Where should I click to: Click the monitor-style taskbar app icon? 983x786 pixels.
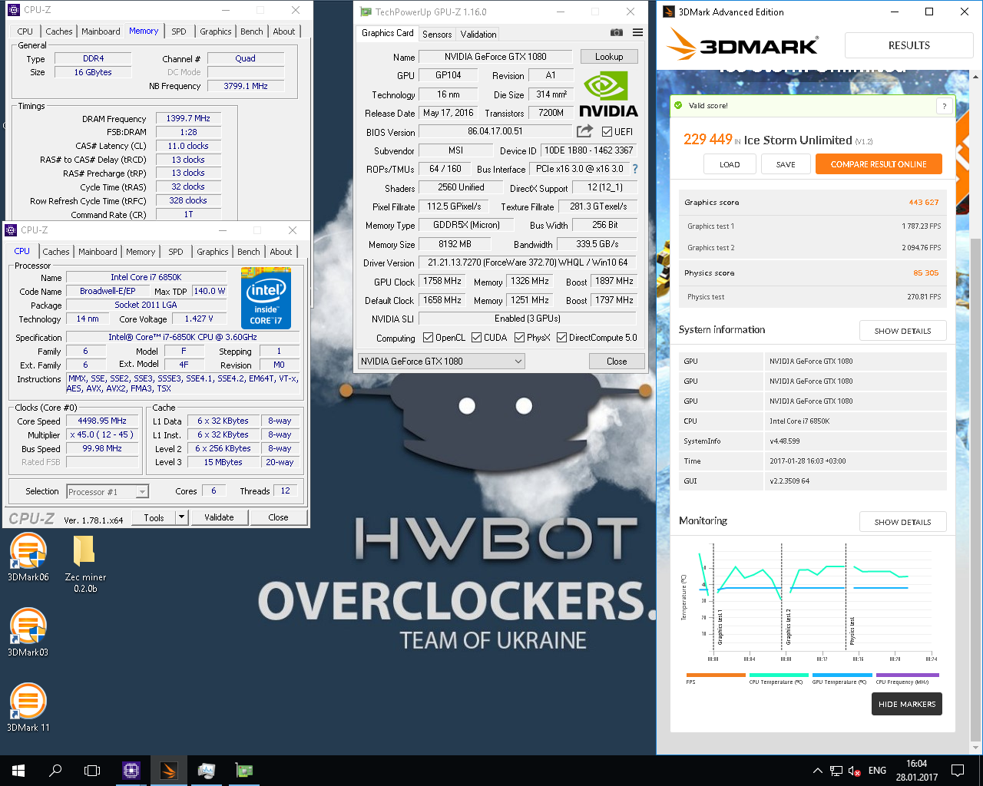tap(206, 771)
